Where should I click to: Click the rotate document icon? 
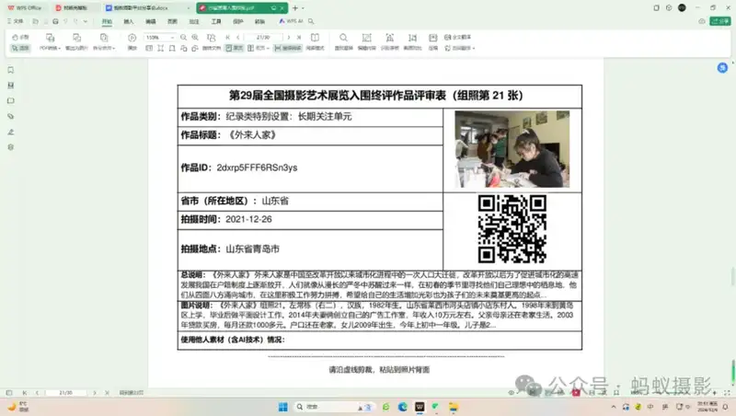[212, 37]
